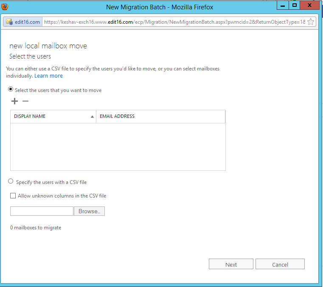
Task: Open the Learn more link
Action: coord(48,76)
